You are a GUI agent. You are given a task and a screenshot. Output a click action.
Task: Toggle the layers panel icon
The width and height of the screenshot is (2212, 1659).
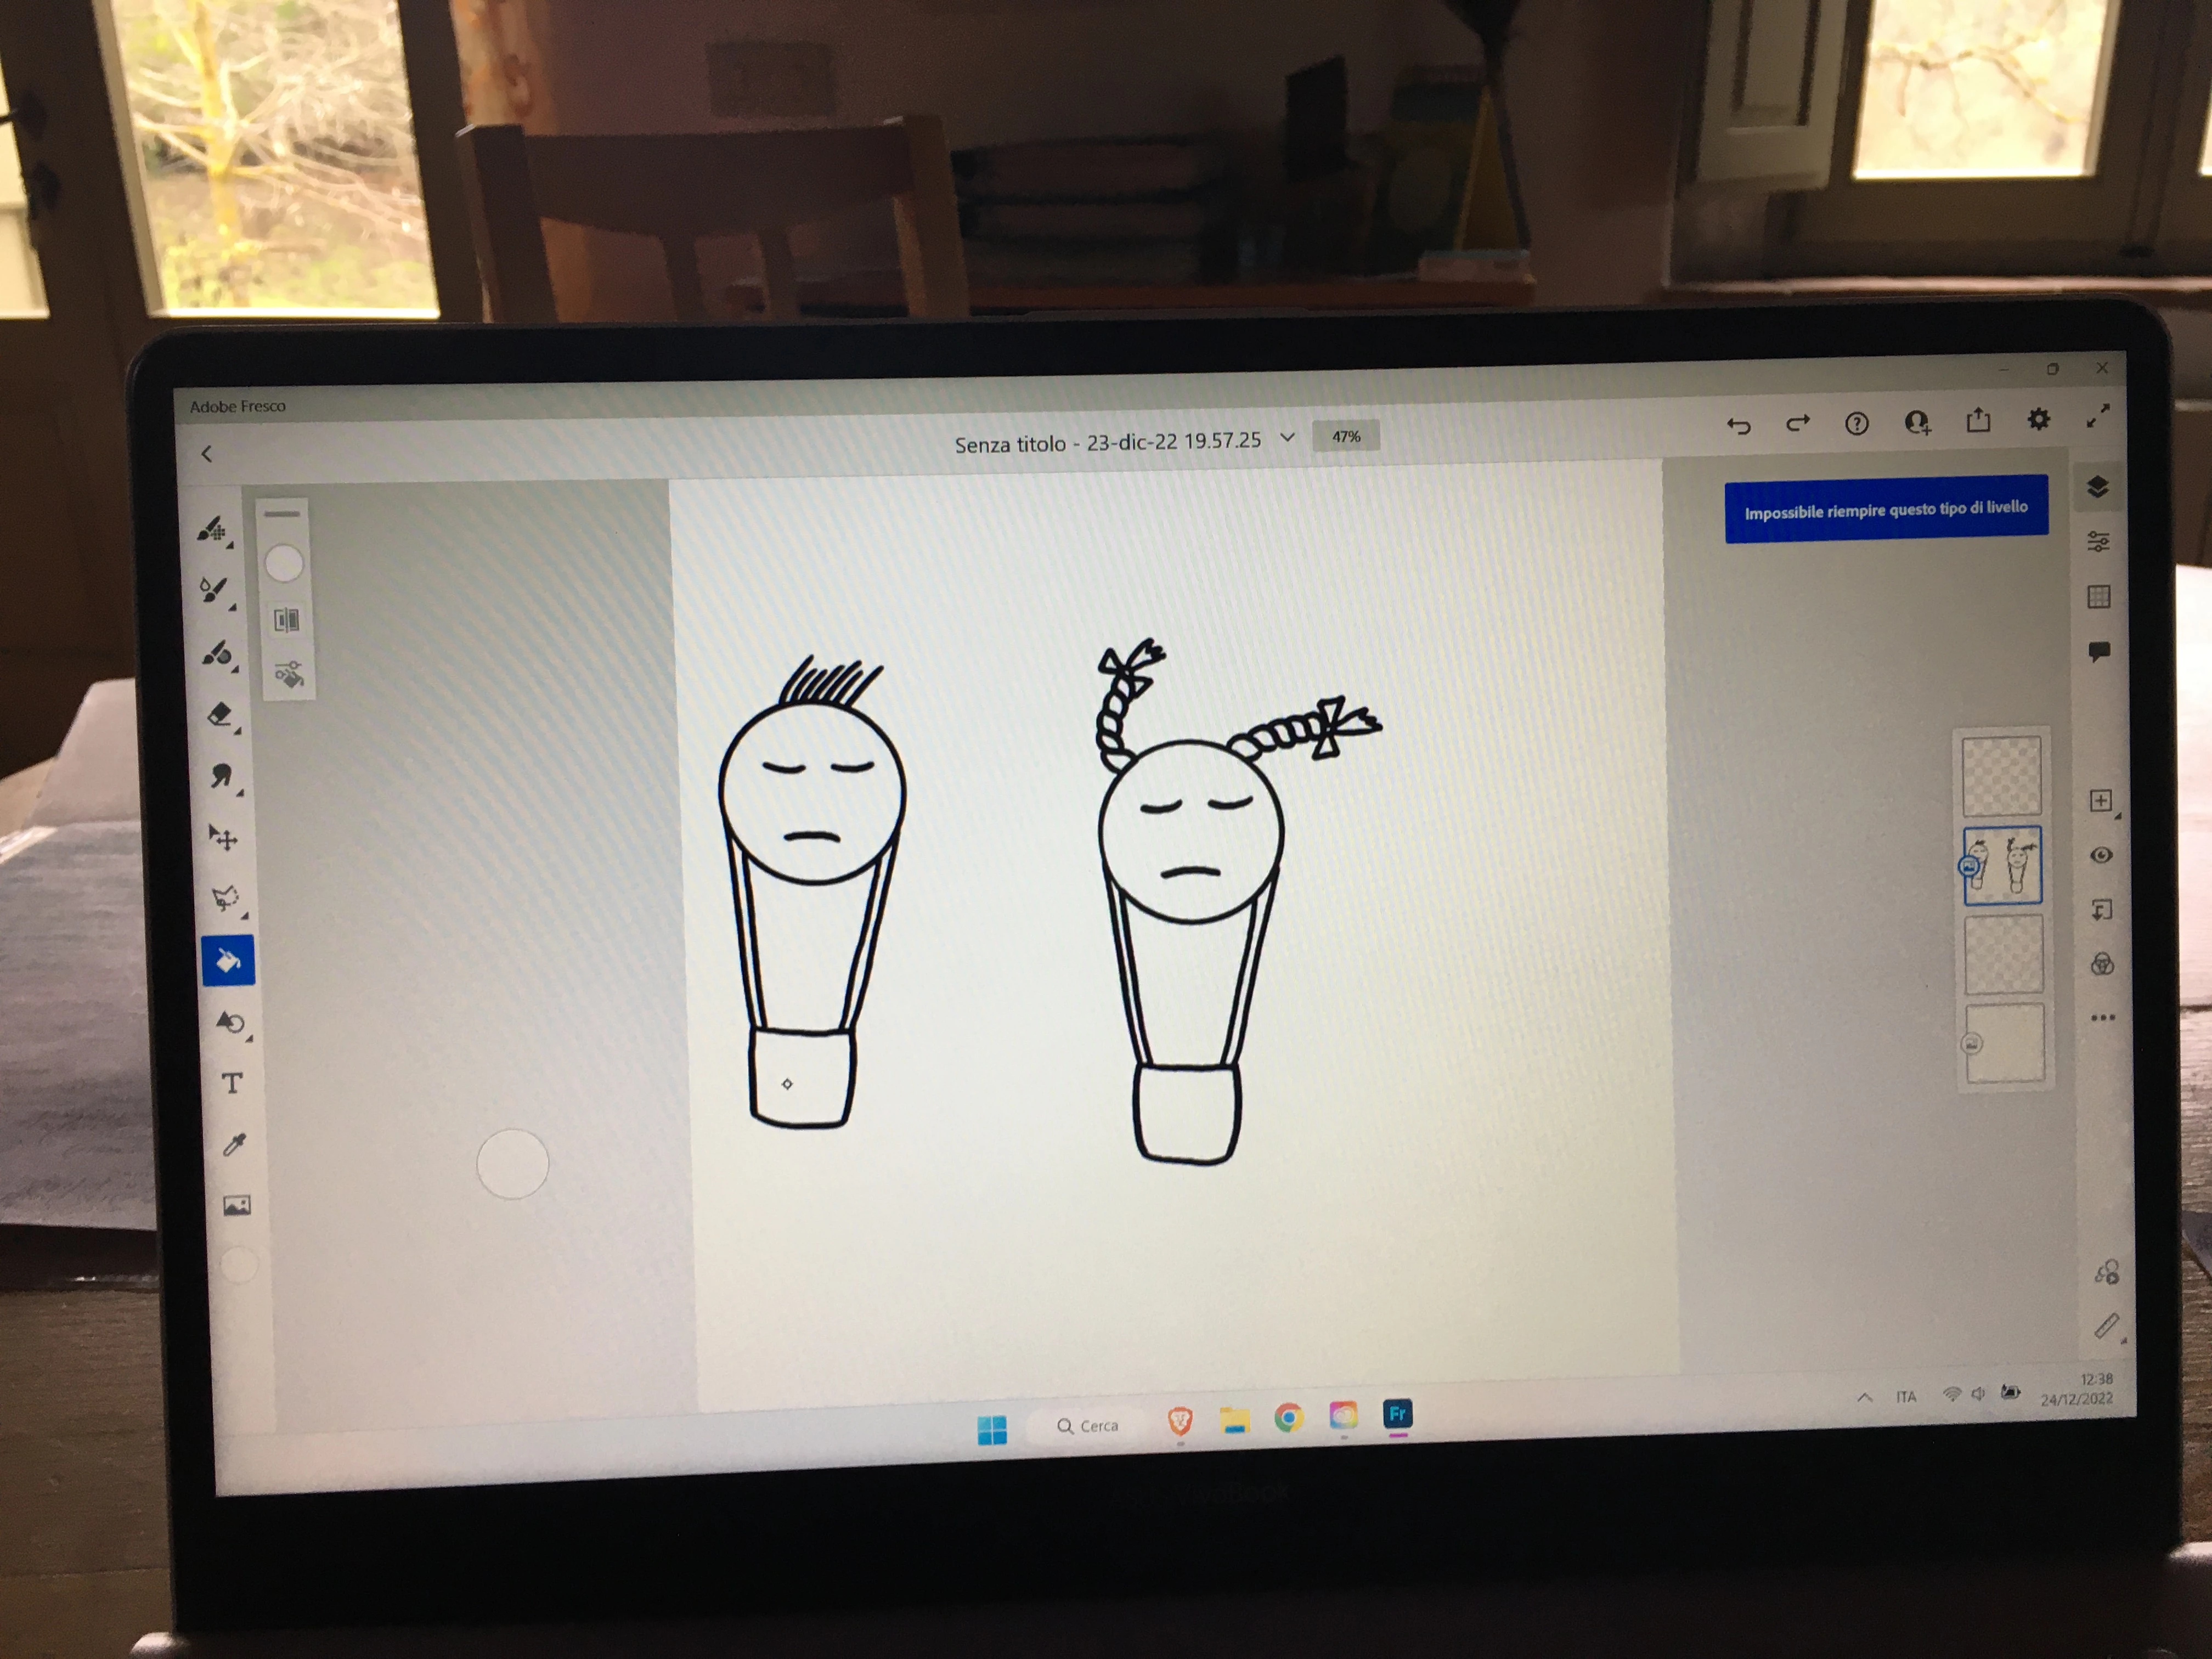click(2098, 487)
